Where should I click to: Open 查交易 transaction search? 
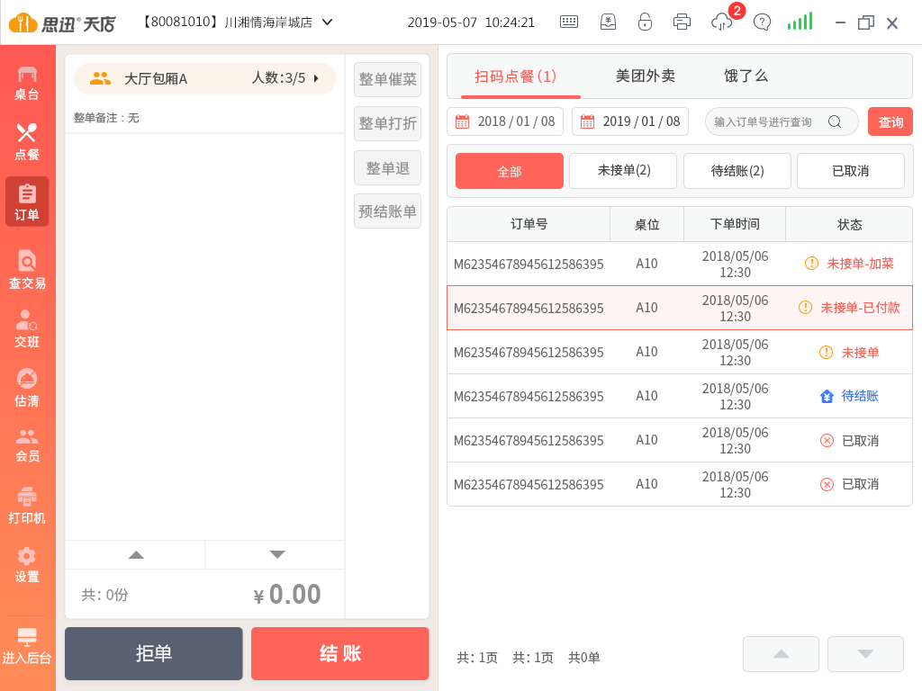[27, 270]
